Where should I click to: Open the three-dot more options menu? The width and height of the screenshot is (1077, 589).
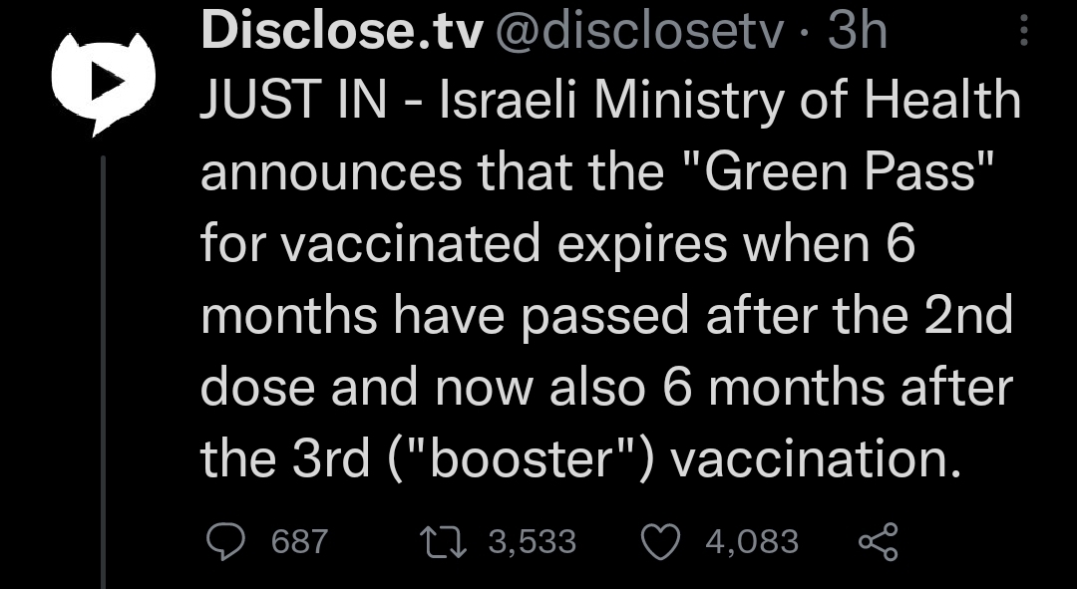1024,31
